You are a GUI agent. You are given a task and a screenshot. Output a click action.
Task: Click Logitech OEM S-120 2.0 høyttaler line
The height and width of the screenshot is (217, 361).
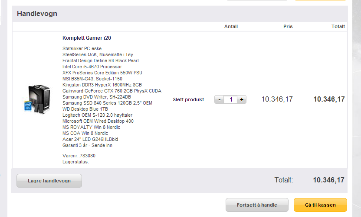click(x=97, y=115)
